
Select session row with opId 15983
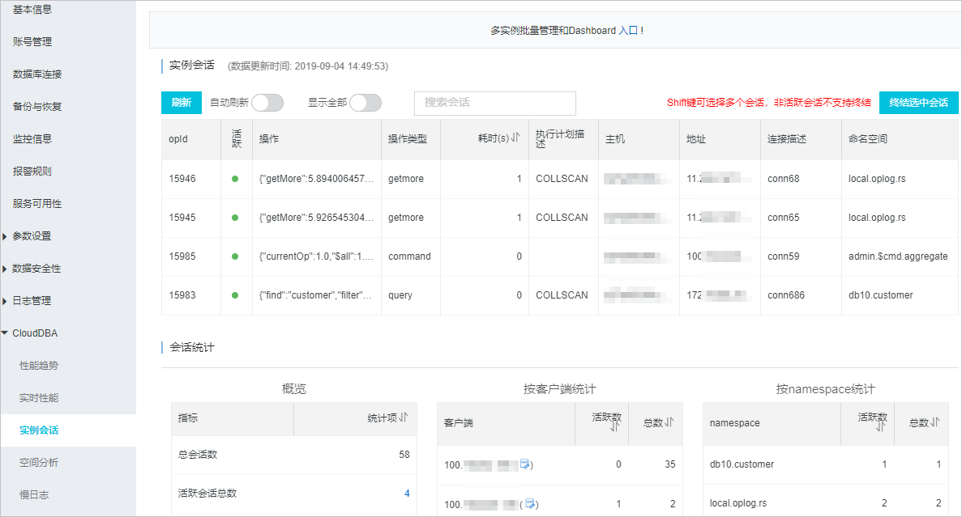click(559, 295)
